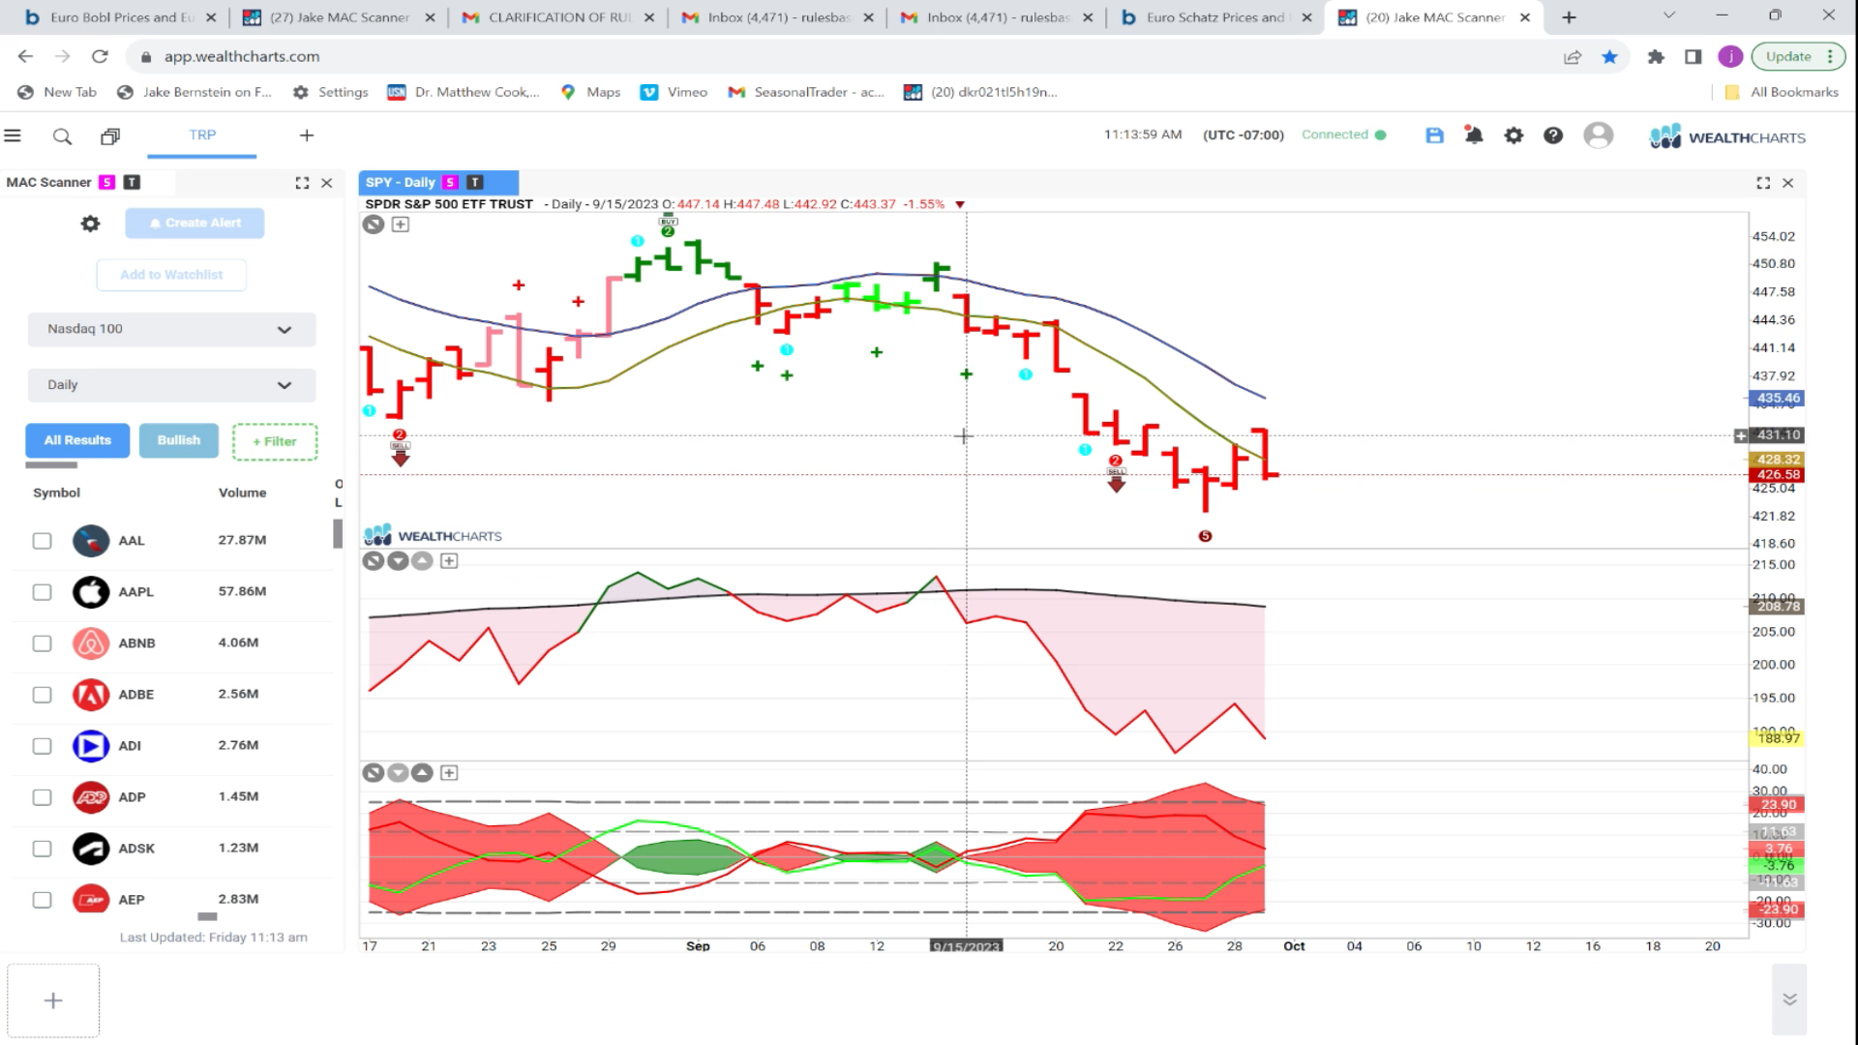Switch to Euro Bobl Prices browser tab
1858x1045 pixels.
click(x=121, y=17)
